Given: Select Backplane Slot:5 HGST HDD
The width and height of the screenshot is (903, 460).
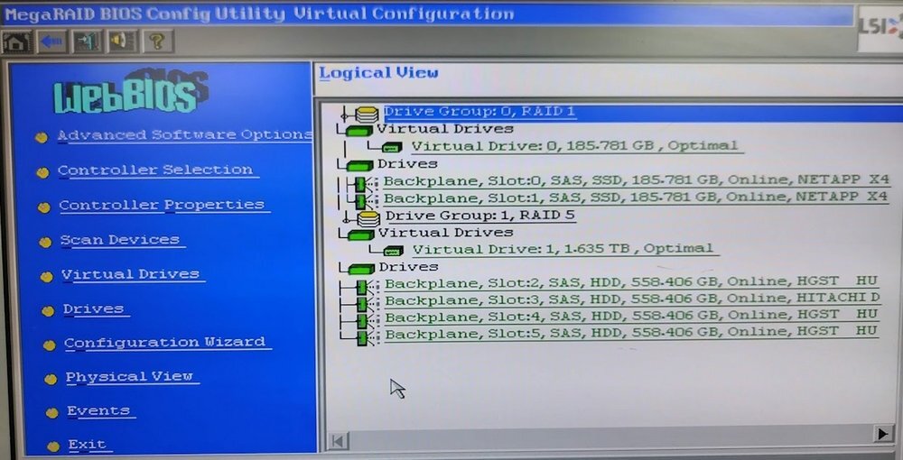Looking at the screenshot, I should point(631,332).
